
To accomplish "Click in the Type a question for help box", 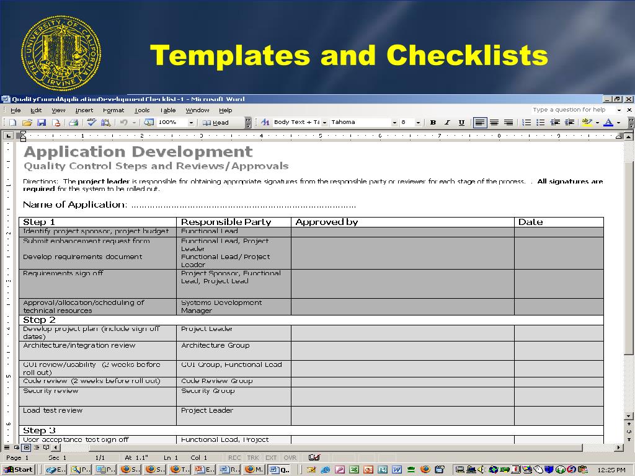I will 572,110.
